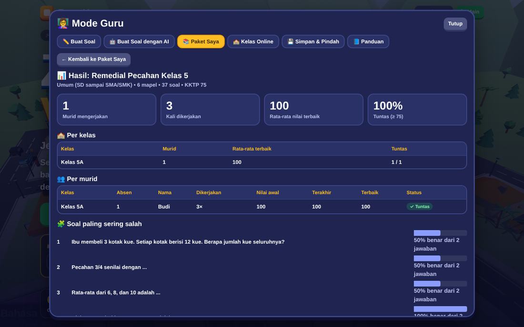Click progress bar for Pecahan 3/4 question
The height and width of the screenshot is (327, 524).
(x=441, y=258)
